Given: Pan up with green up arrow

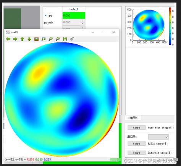Looking at the screenshot, I should point(23,39).
